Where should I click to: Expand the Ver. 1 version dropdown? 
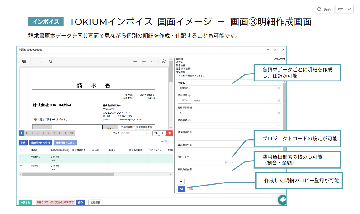point(149,133)
